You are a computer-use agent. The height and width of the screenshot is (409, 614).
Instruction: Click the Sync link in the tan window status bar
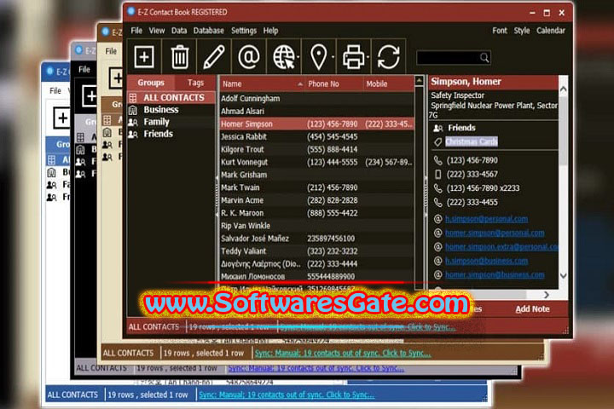click(343, 354)
